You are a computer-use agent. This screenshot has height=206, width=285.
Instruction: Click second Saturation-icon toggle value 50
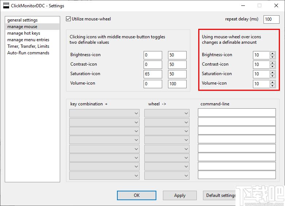177,74
